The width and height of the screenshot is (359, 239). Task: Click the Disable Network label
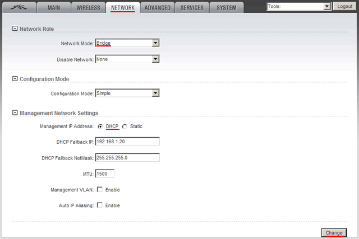click(75, 60)
